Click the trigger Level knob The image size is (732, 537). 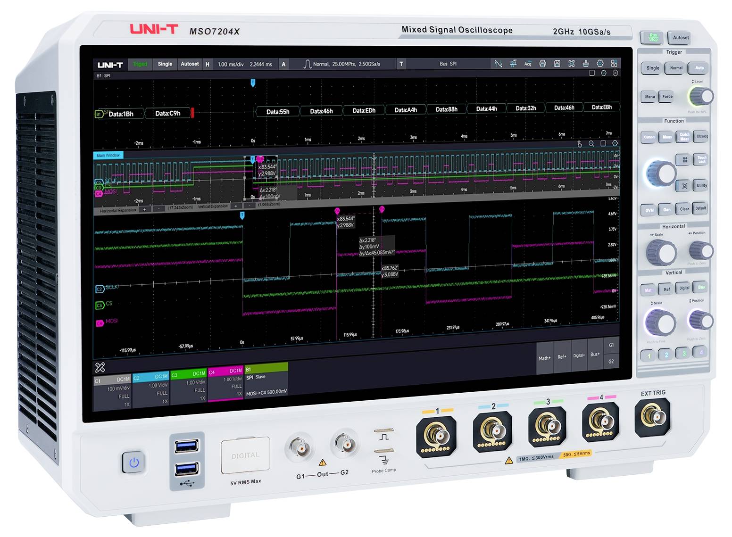[701, 97]
